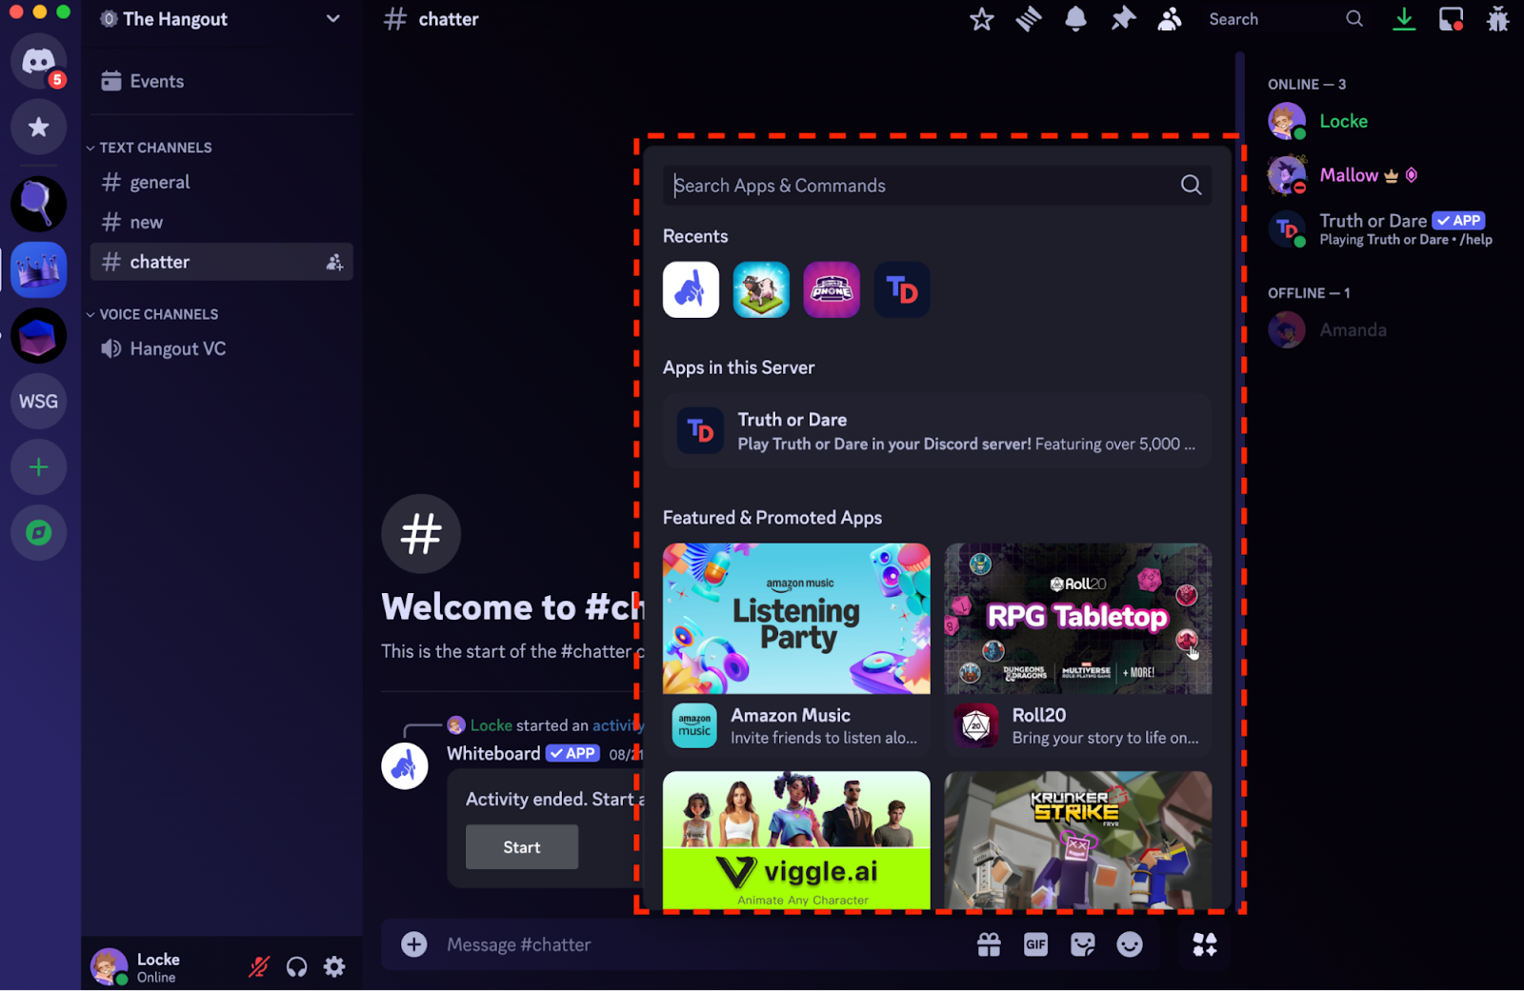Click the gift icon in the message bar
Screen dimensions: 1524x991
pyautogui.click(x=989, y=943)
